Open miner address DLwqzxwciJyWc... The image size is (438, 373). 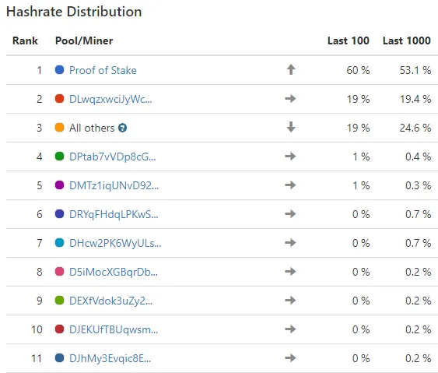point(110,99)
